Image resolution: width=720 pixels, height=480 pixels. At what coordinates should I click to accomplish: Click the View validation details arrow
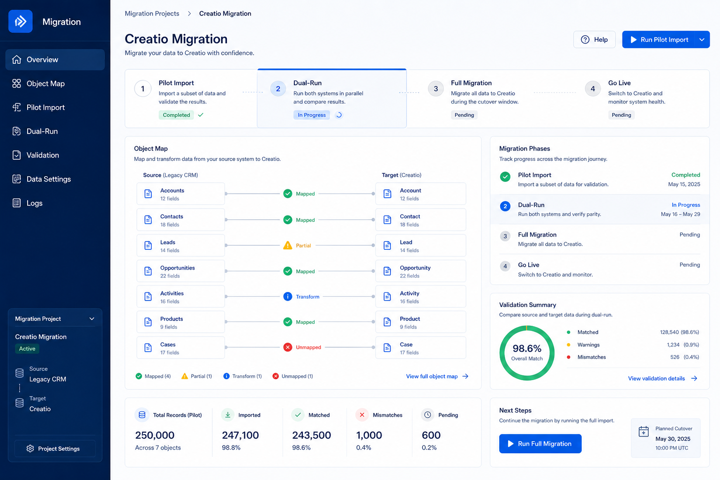(x=694, y=378)
